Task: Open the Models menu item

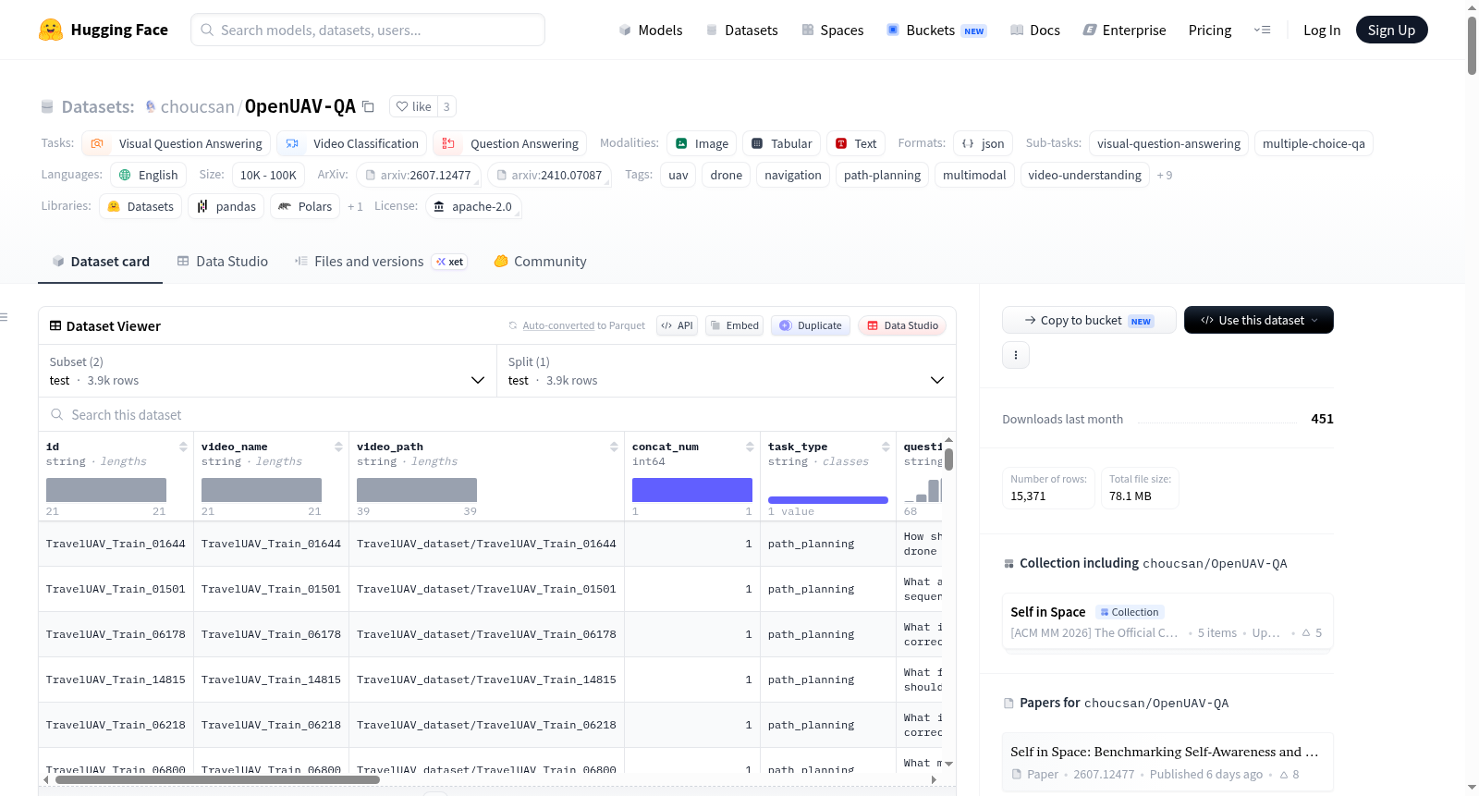Action: [x=651, y=30]
